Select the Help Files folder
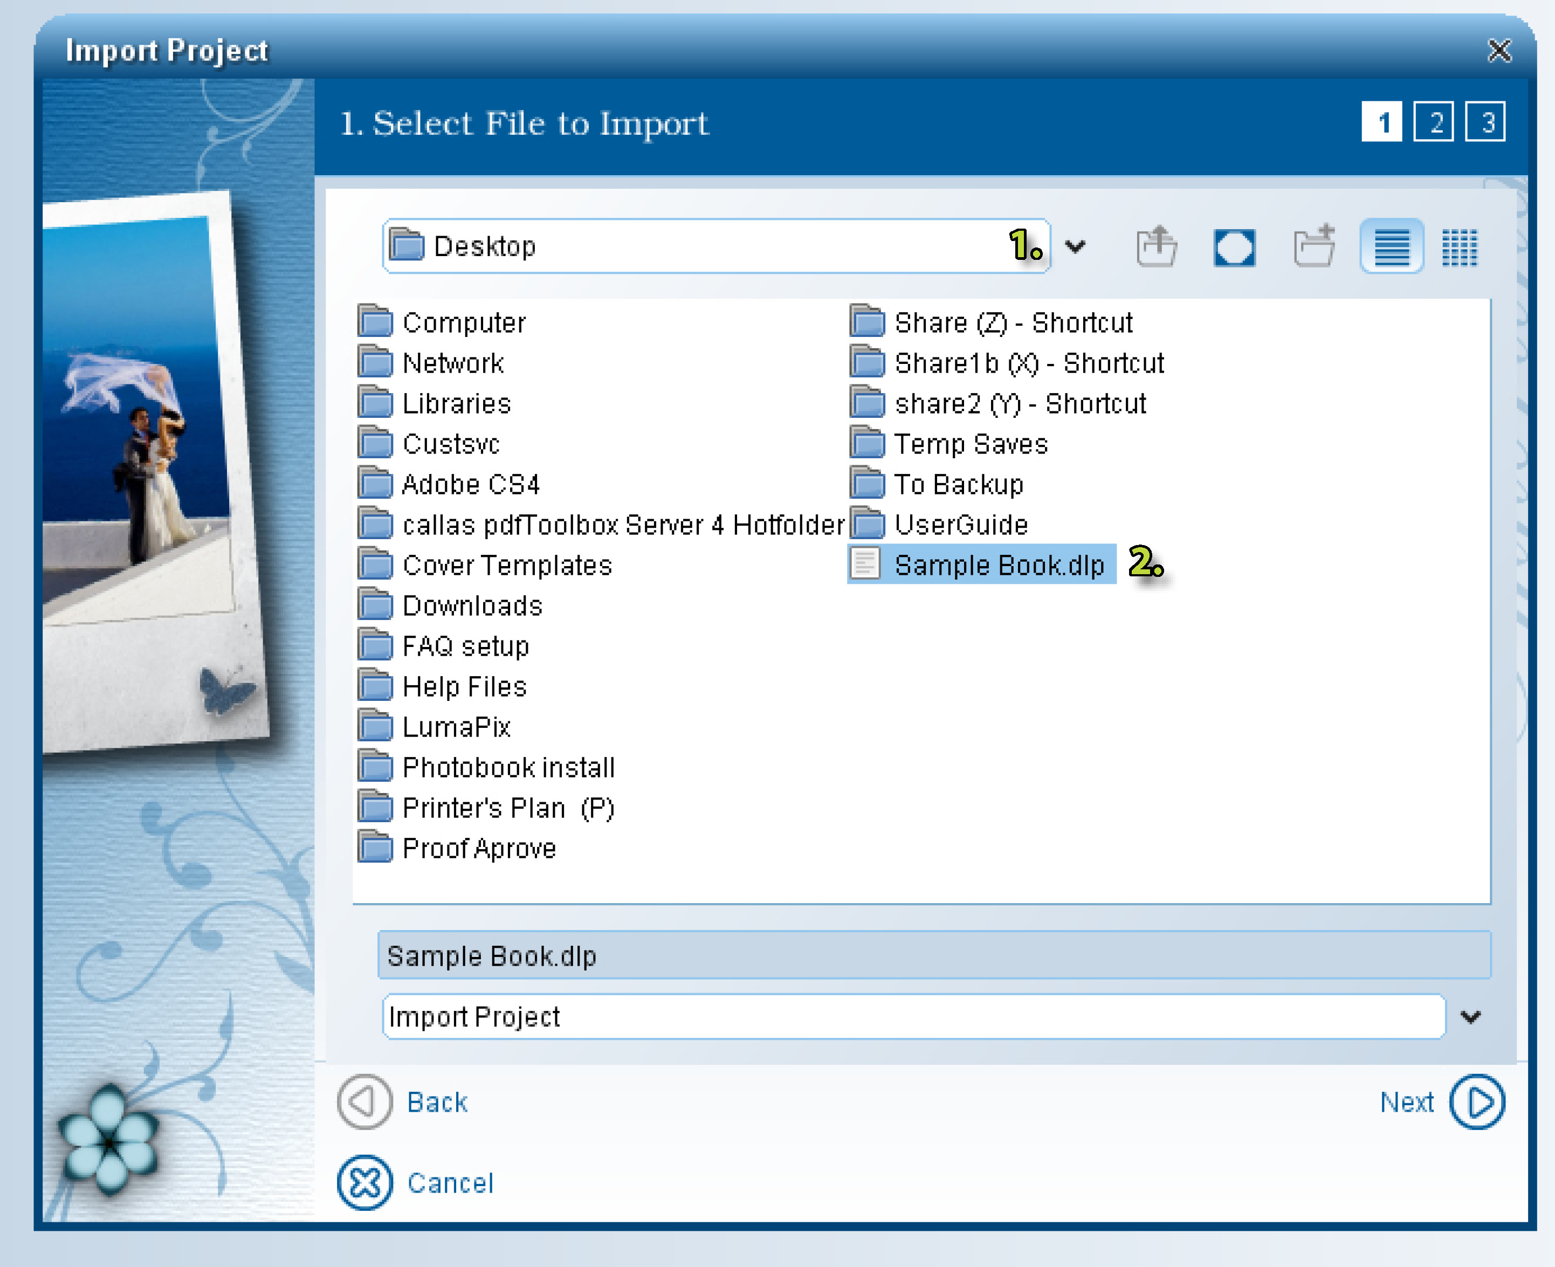Image resolution: width=1555 pixels, height=1267 pixels. pos(442,686)
